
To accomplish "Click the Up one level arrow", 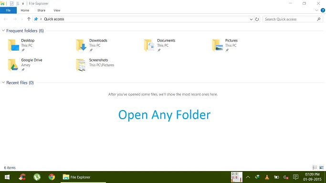I will (x=29, y=19).
